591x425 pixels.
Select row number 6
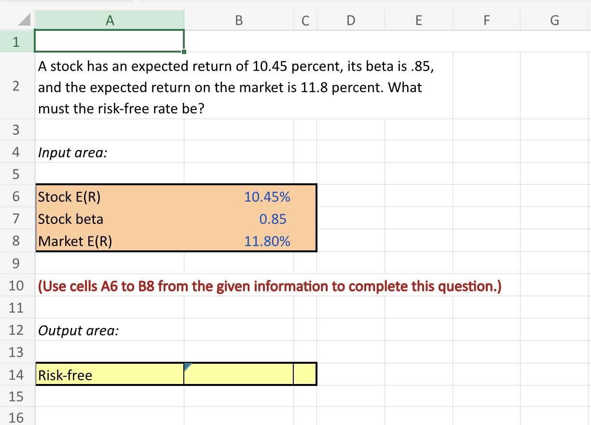tap(17, 196)
